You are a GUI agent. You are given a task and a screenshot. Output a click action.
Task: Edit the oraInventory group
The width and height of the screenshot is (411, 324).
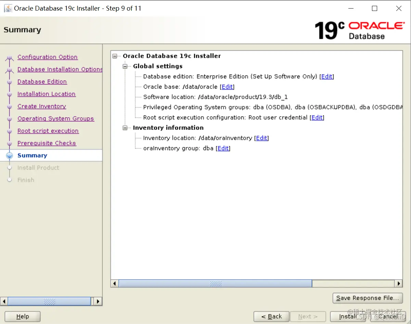point(223,148)
